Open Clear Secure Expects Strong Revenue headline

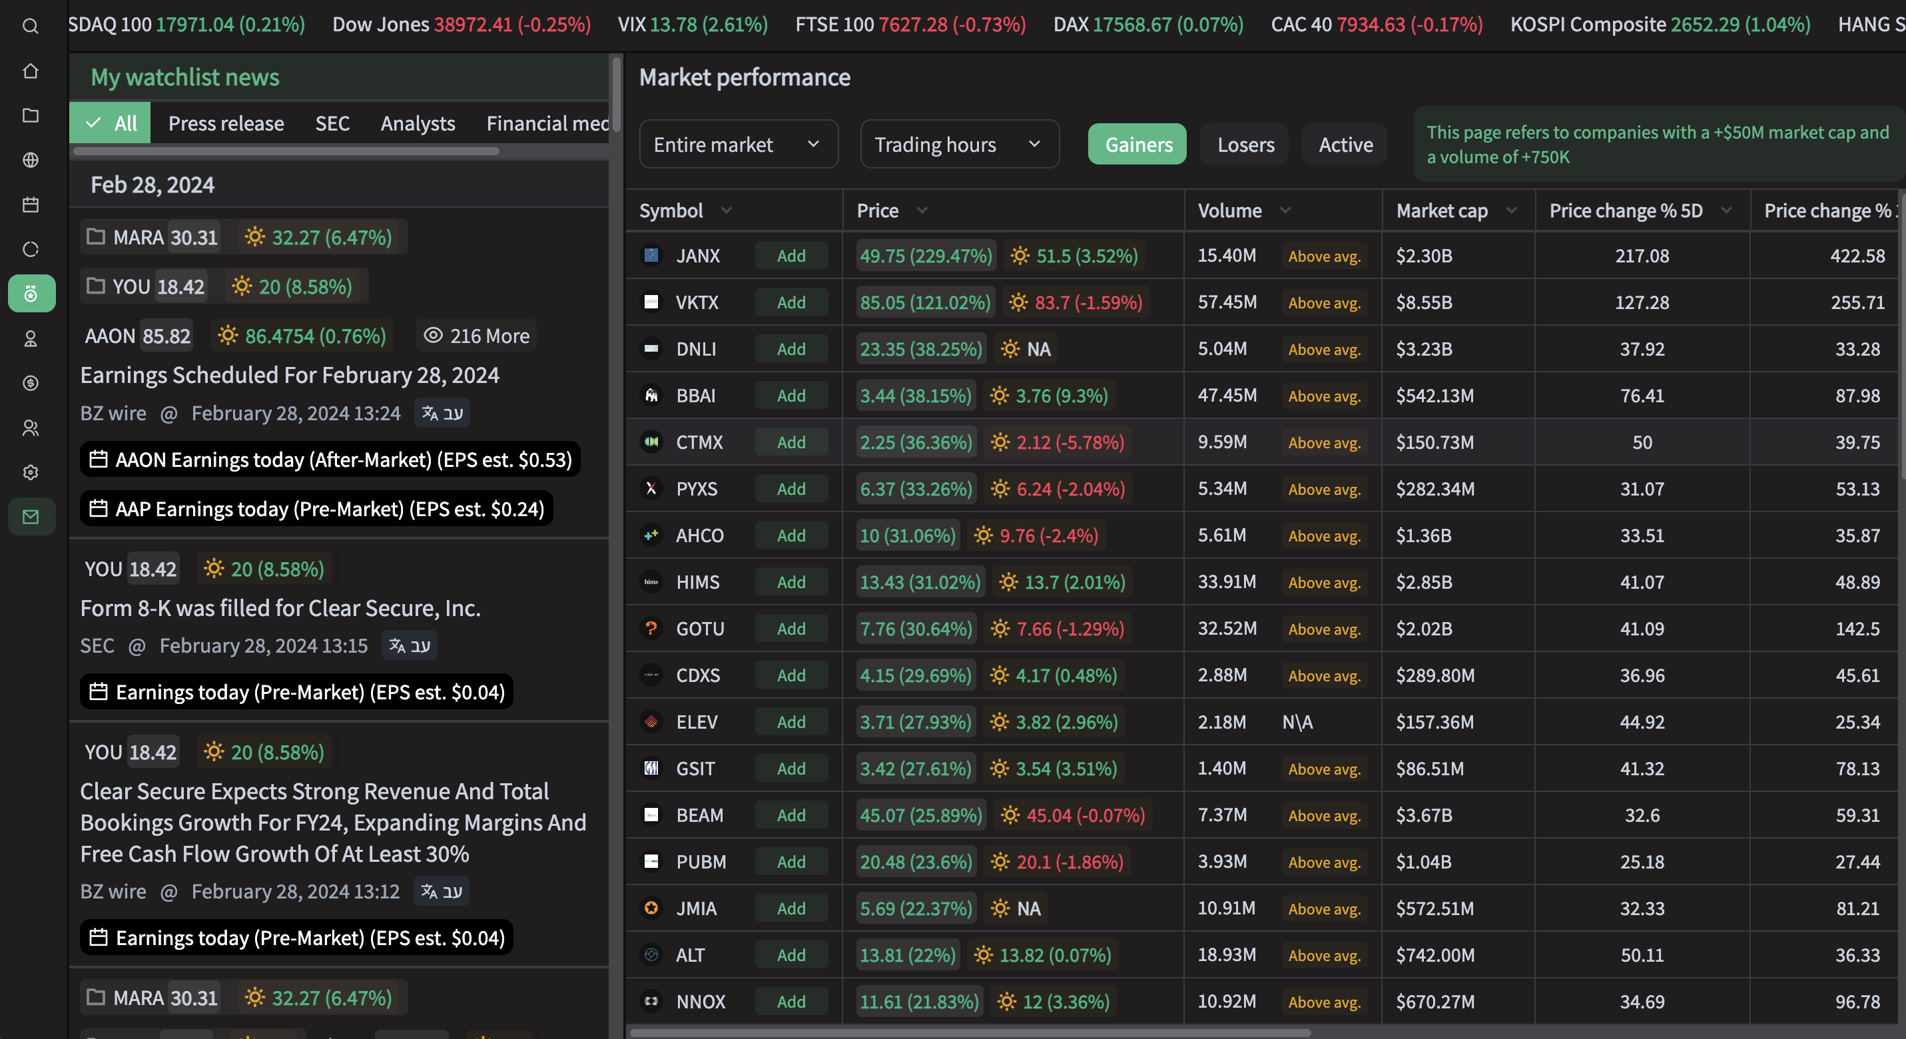333,822
